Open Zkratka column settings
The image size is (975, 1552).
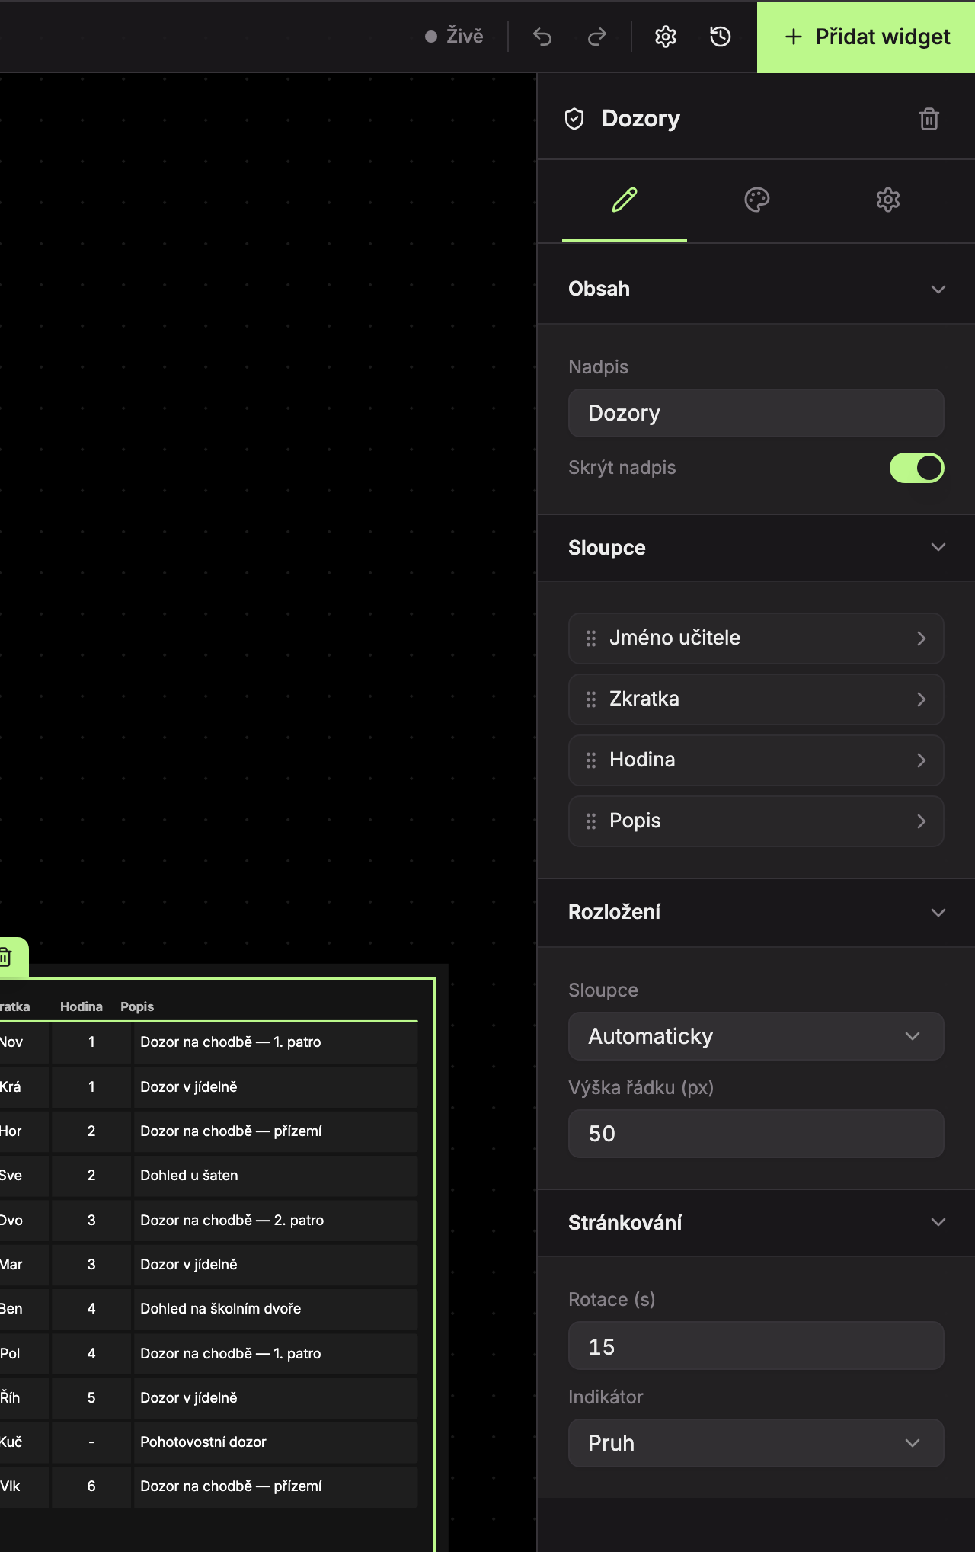pos(756,699)
